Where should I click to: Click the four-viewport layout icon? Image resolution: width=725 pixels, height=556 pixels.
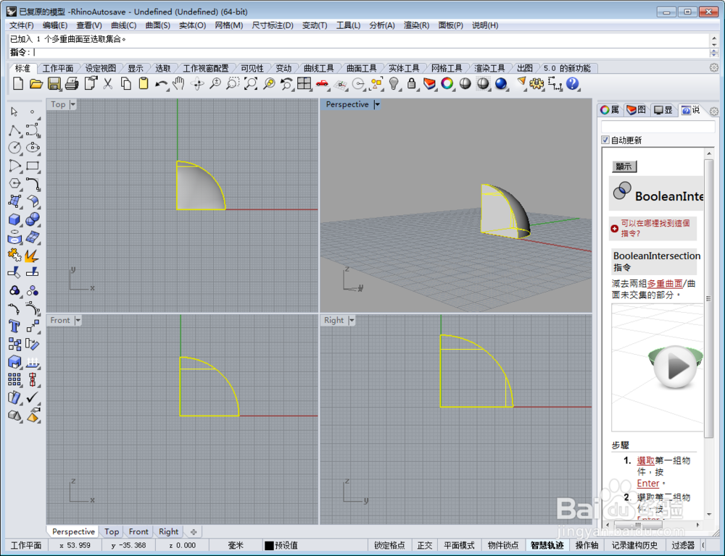[304, 83]
